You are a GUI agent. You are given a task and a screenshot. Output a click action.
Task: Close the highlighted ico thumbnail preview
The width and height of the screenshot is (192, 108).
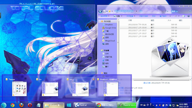click(x=93, y=79)
